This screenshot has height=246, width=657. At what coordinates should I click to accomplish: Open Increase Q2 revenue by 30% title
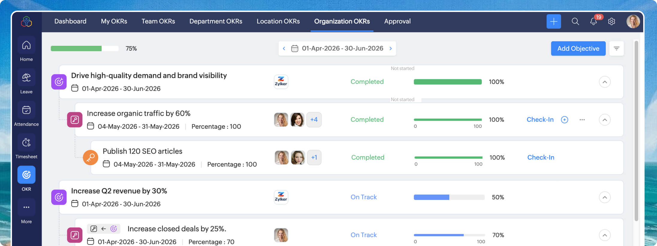coord(119,191)
